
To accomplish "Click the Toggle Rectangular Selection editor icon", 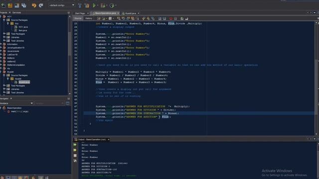I will point(138,18).
